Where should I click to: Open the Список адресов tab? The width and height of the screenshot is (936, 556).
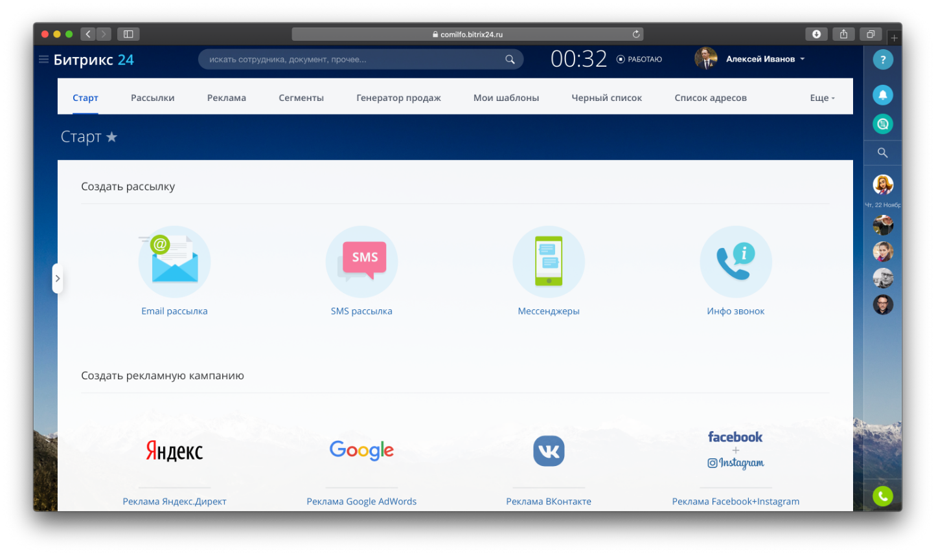(x=711, y=98)
